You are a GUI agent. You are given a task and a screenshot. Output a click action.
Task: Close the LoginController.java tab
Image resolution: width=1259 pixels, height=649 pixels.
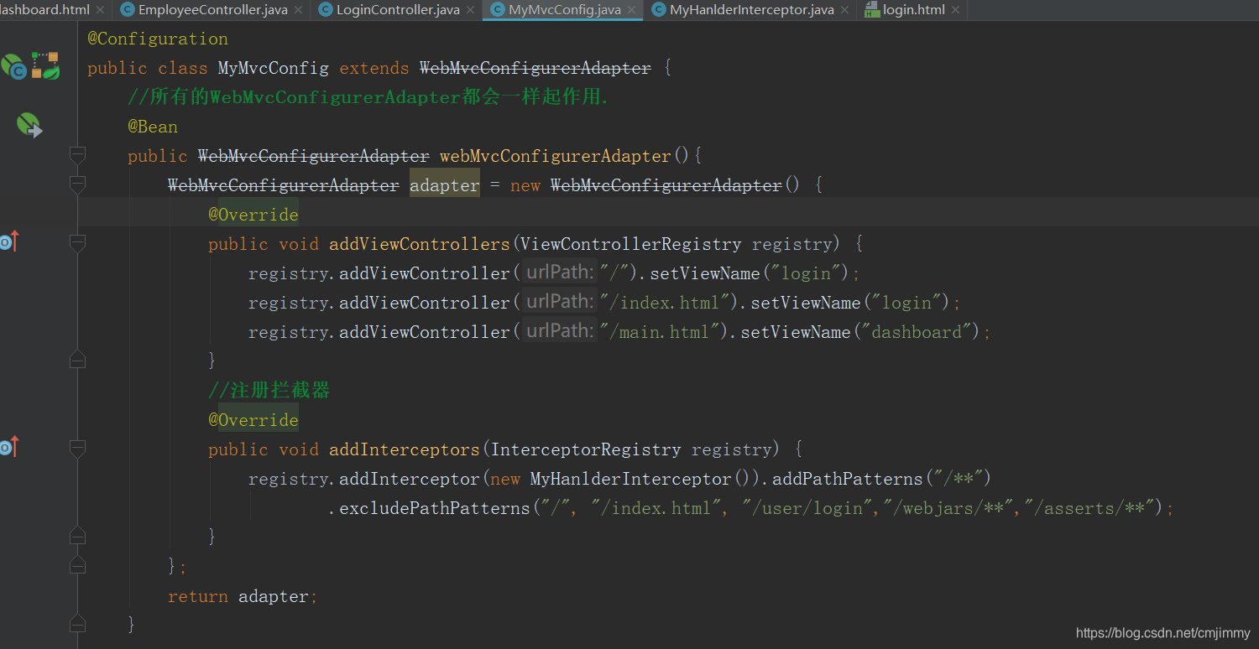(x=471, y=11)
